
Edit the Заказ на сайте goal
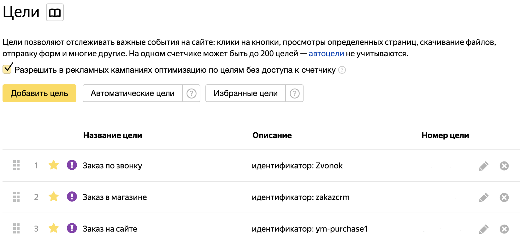coord(484,229)
